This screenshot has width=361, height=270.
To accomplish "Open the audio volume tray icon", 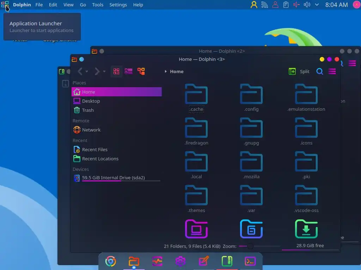I will pyautogui.click(x=307, y=5).
